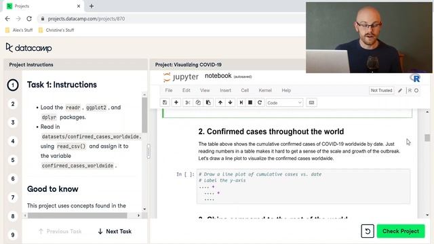This screenshot has height=244, width=434.
Task: Move selected cell down with the arrow
Action: coord(230,102)
